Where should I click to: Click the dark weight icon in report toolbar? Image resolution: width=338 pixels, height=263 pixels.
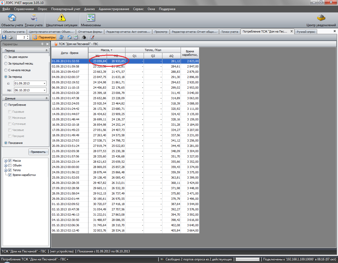coord(84,37)
